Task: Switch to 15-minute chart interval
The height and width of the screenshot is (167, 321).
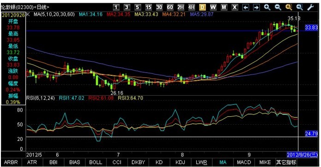Action: coord(148,7)
